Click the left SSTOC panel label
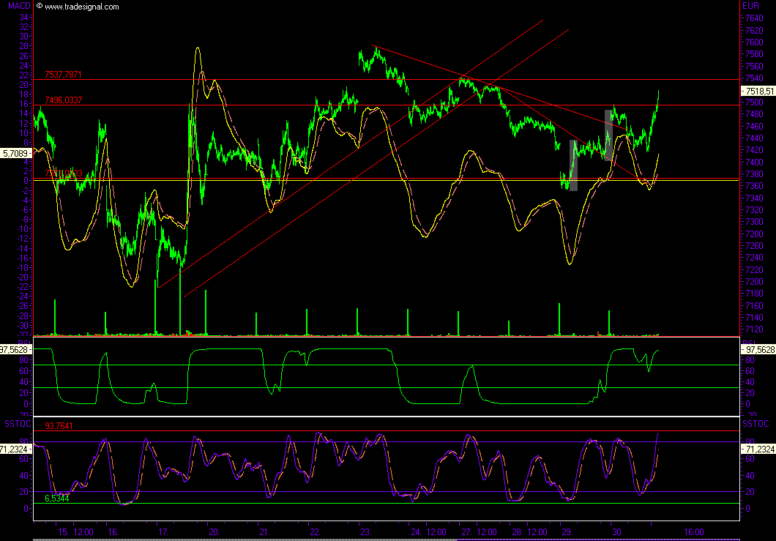776x541 pixels. point(17,424)
